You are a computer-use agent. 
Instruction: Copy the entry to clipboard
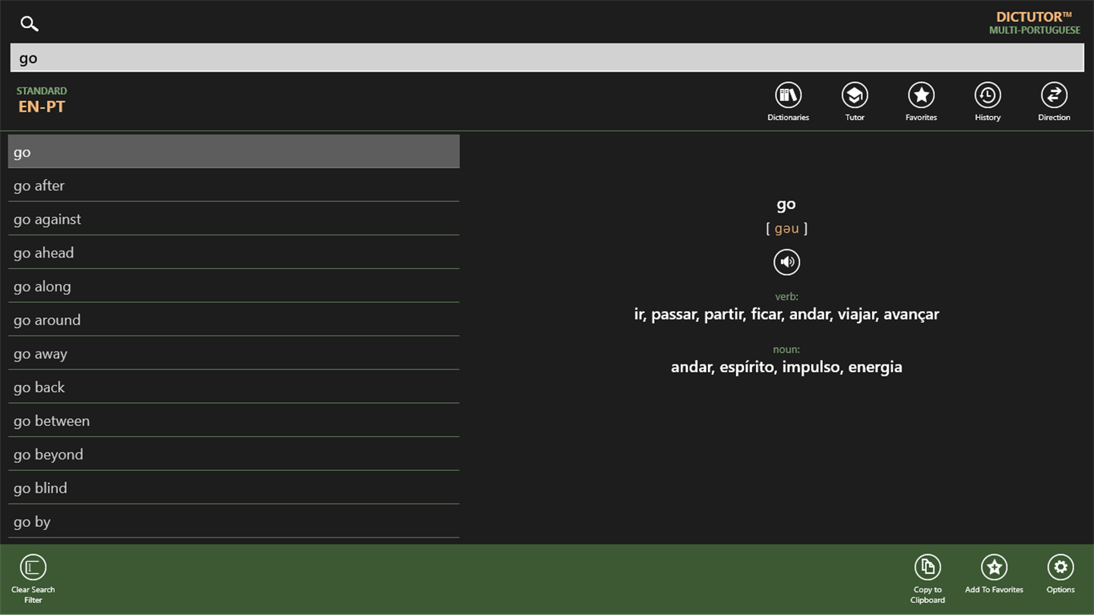point(927,579)
